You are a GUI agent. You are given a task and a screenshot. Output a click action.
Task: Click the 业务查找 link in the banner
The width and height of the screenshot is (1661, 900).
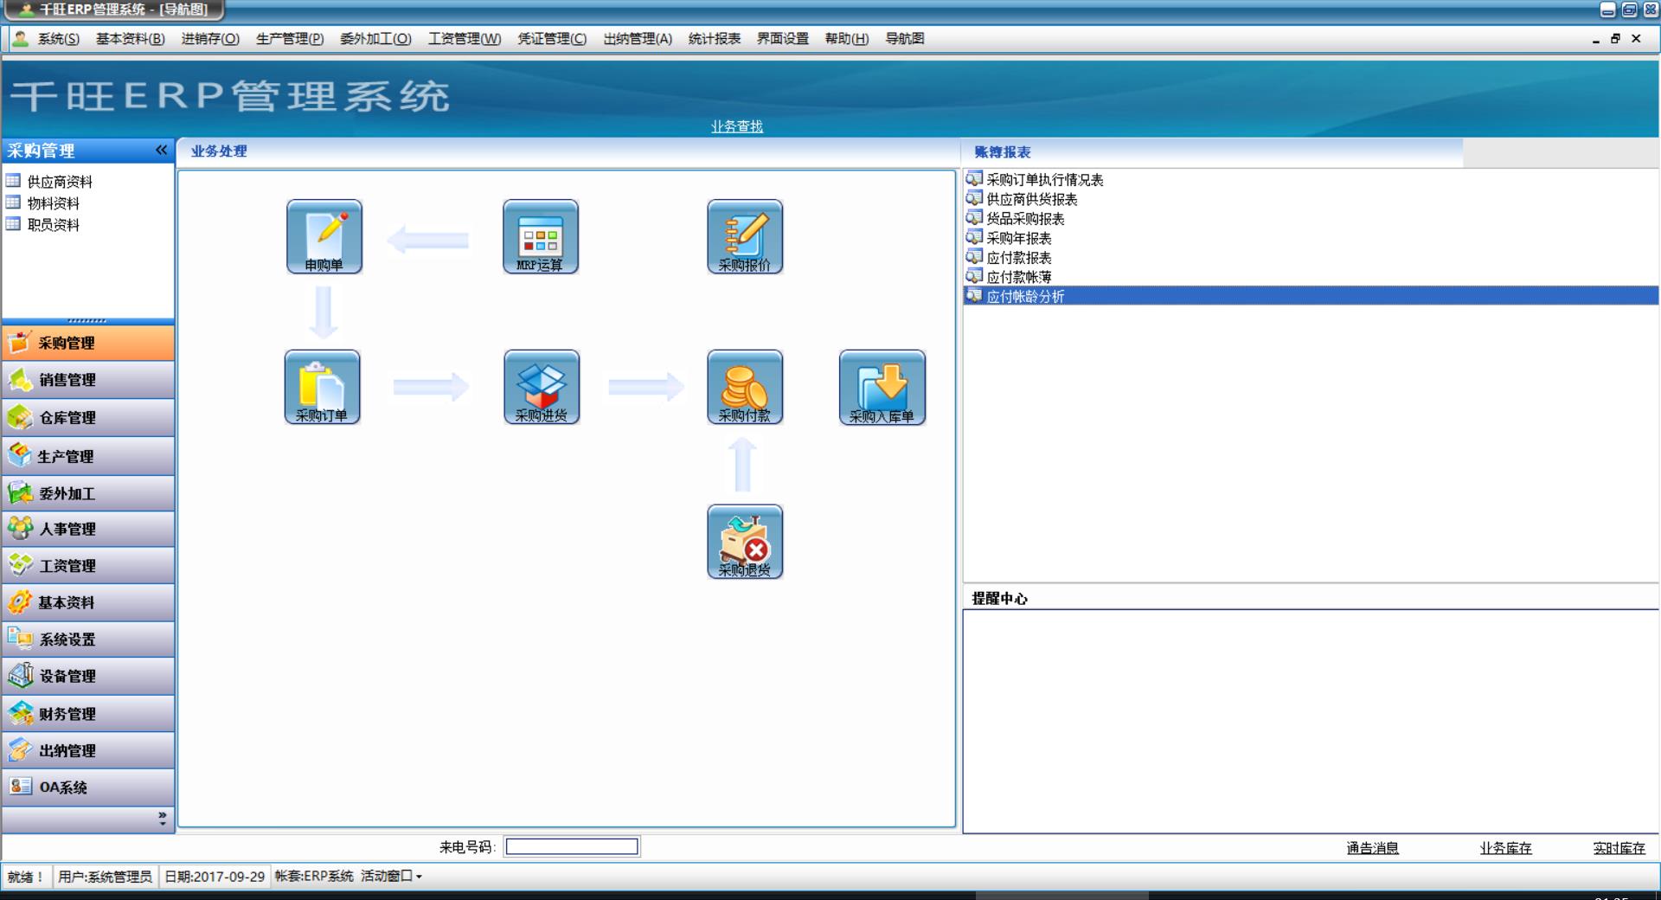[x=737, y=126]
